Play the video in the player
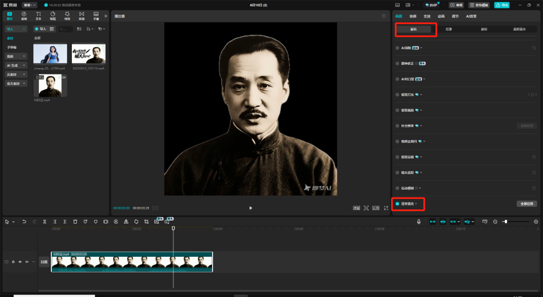The image size is (543, 297). click(251, 208)
